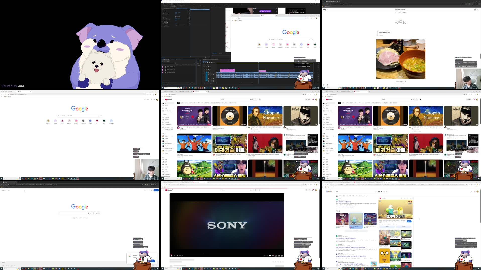Screen dimensions: 481x270
Task: Open the ramen food photo in the blog frame
Action: click(x=401, y=59)
